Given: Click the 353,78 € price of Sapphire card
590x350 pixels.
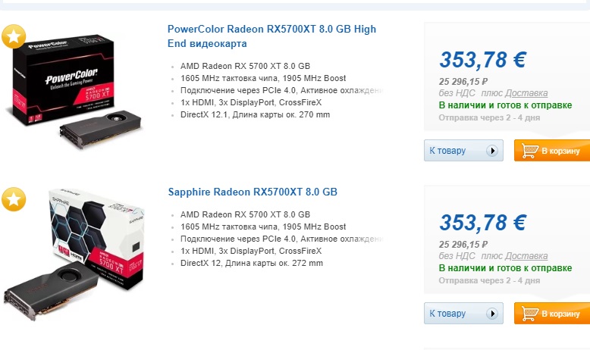Looking at the screenshot, I should [482, 223].
